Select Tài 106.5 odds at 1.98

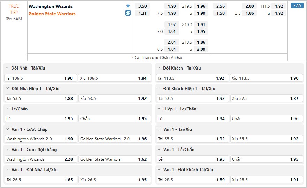40,78
